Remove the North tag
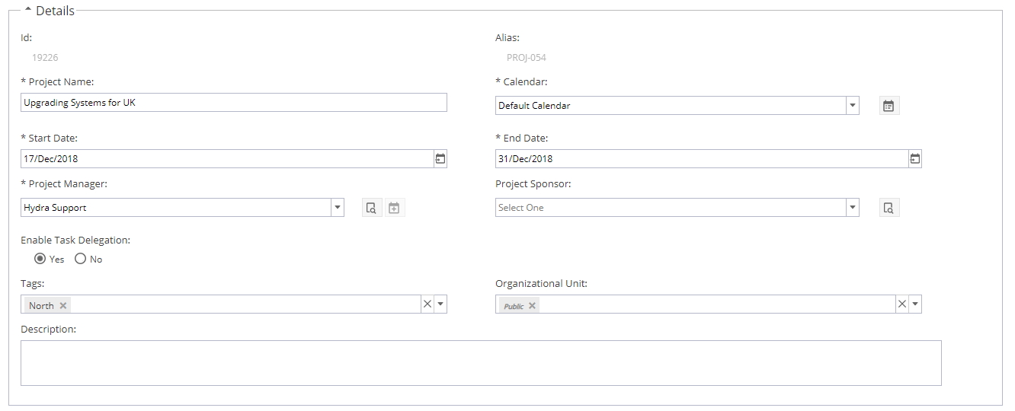 pos(63,305)
